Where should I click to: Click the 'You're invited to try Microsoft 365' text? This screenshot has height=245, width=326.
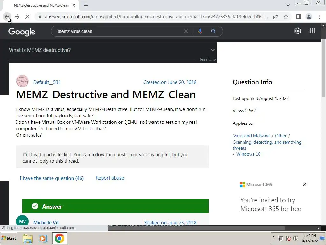271,204
